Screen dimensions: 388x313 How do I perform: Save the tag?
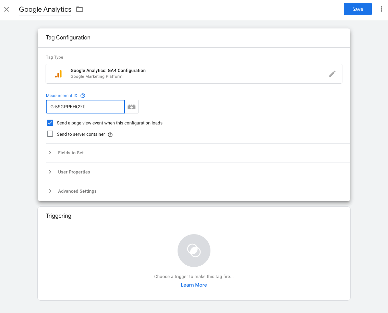point(357,9)
